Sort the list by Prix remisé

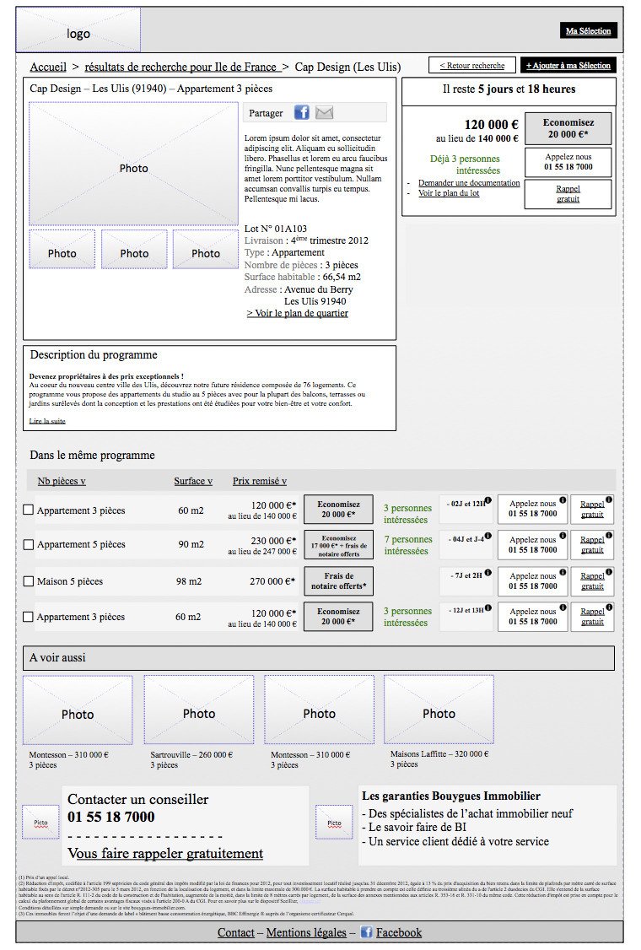click(260, 482)
